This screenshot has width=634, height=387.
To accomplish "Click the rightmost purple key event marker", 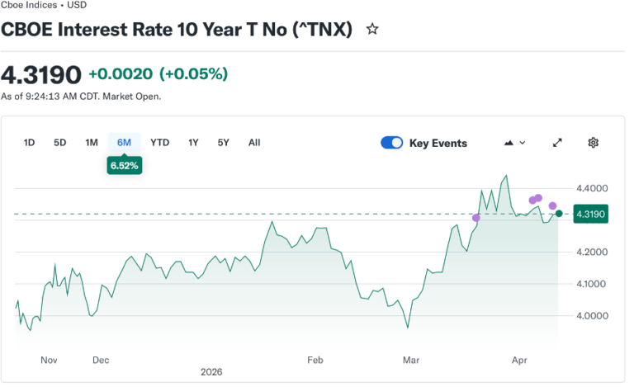I will (x=552, y=205).
